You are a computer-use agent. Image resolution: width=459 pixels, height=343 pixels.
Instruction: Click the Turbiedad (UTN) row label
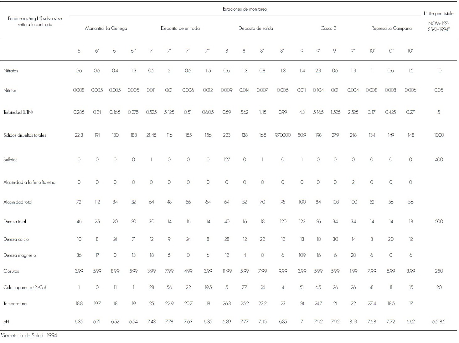(x=18, y=112)
